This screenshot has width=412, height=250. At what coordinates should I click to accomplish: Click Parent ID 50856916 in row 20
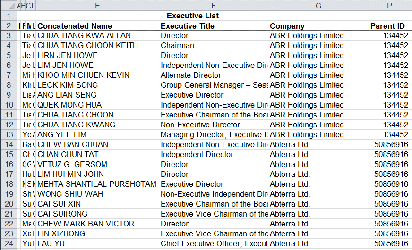390,204
